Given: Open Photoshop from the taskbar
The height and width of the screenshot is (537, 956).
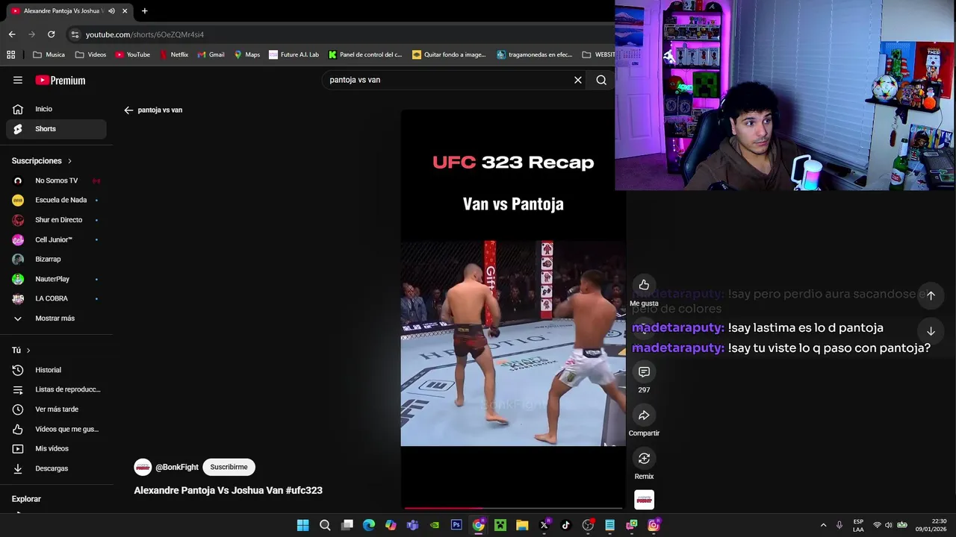Looking at the screenshot, I should click(x=456, y=525).
